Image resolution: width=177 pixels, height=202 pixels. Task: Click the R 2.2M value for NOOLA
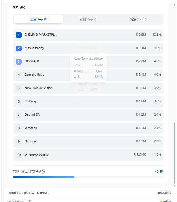141,61
